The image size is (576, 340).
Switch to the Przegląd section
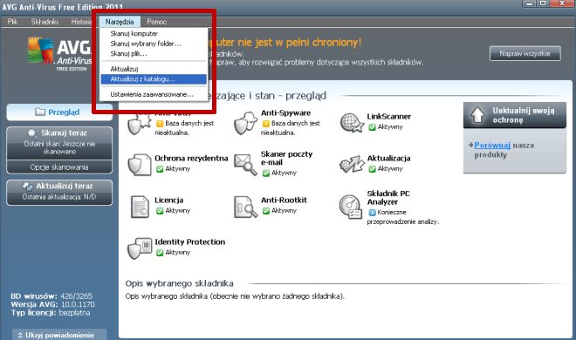point(59,112)
